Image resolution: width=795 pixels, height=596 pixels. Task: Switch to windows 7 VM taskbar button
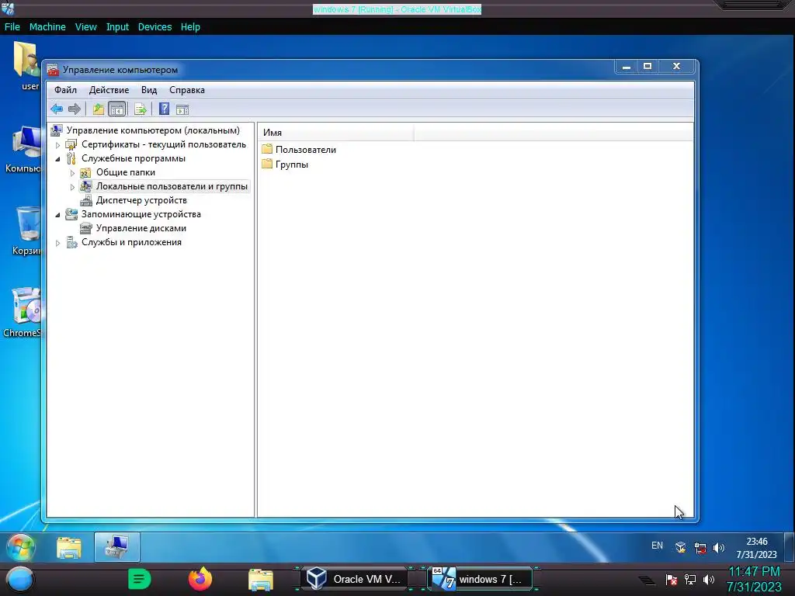481,579
